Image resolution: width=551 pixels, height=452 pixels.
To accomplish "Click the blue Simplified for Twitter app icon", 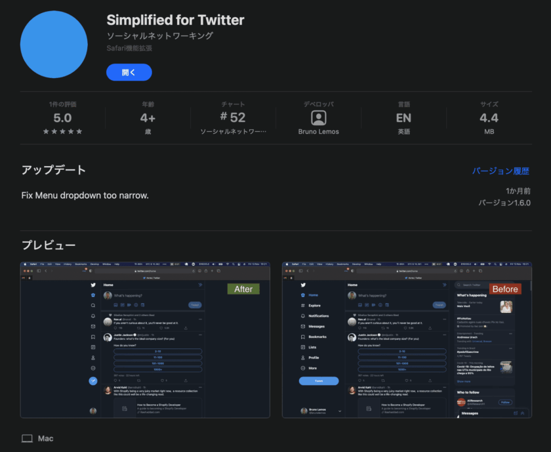I will pyautogui.click(x=54, y=45).
